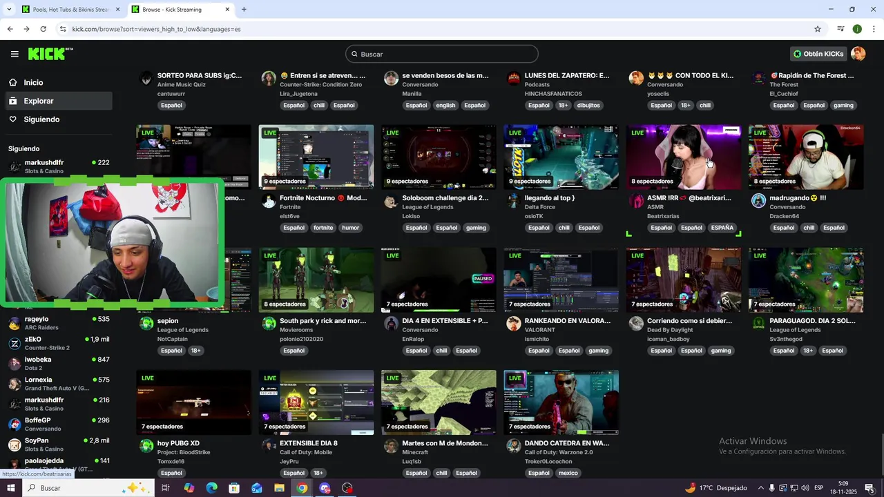Open Dracken64 channel avatar
The height and width of the screenshot is (497, 884).
pos(759,201)
